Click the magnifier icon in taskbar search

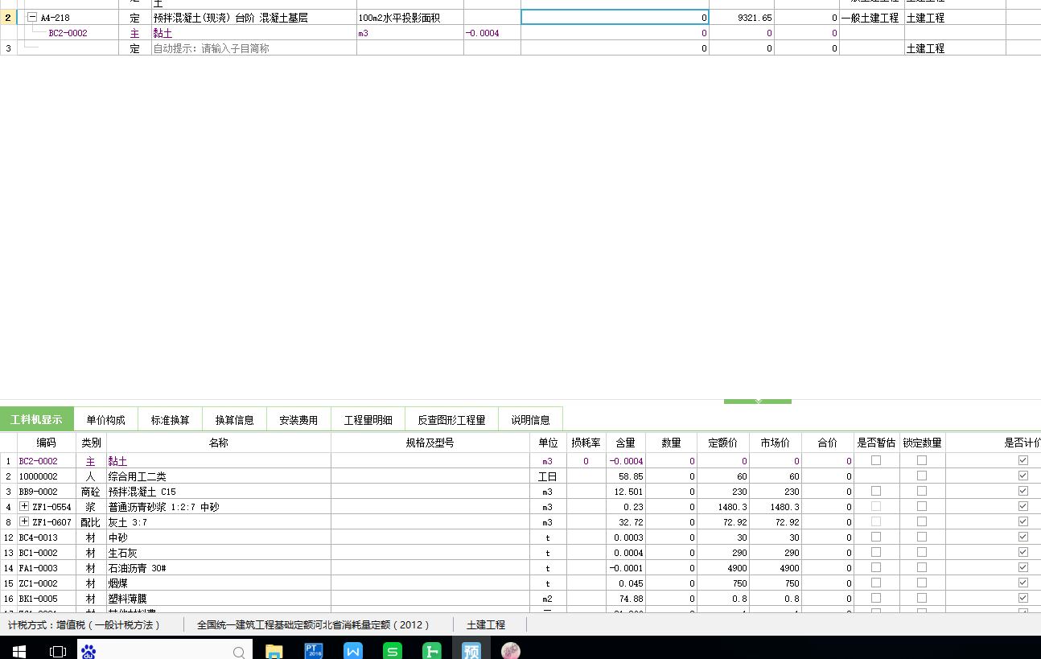pyautogui.click(x=239, y=652)
